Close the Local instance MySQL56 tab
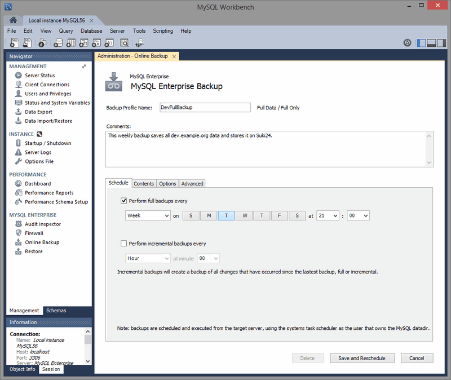The height and width of the screenshot is (380, 451). pos(91,21)
